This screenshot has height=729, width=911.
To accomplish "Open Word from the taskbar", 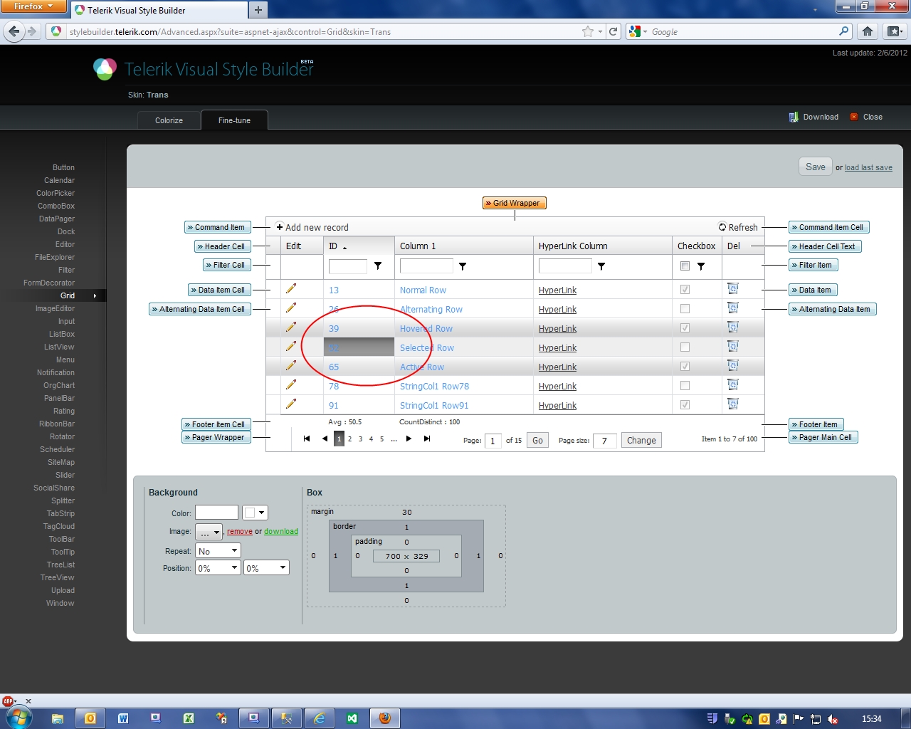I will point(123,718).
